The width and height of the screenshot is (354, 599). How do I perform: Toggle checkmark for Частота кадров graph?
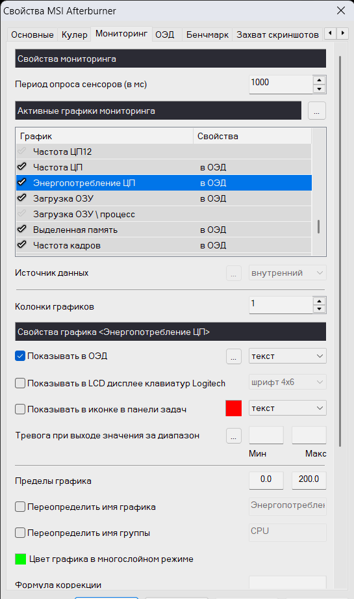pos(22,245)
